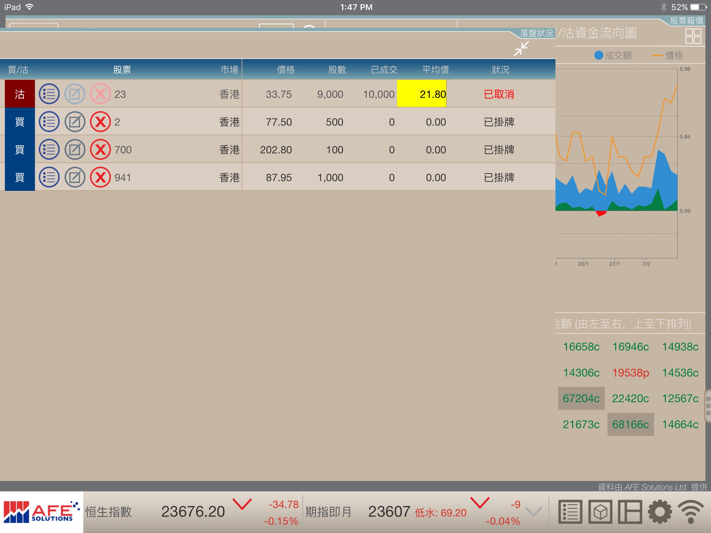
Task: Switch to the 股票報價 tab
Action: (686, 20)
